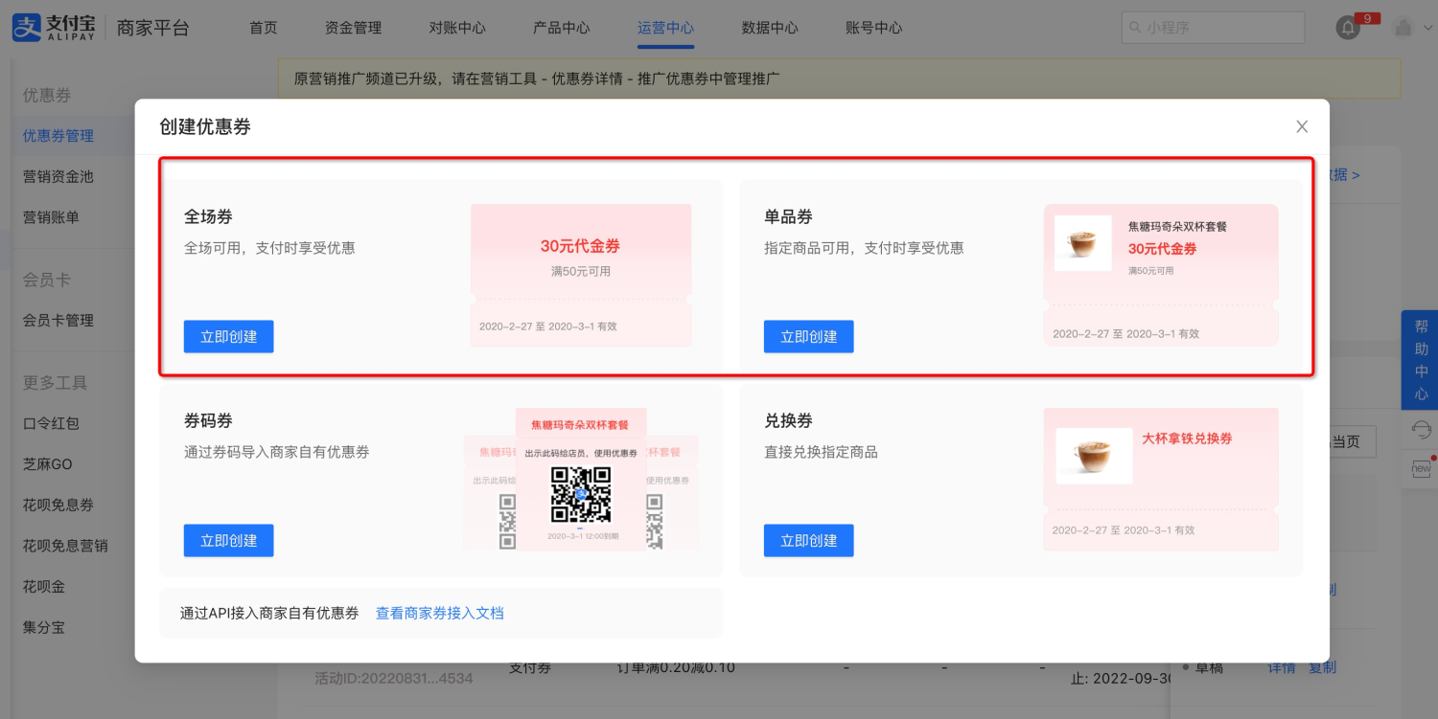Click text 通过API接入商家自有优惠券
The height and width of the screenshot is (719, 1438).
pyautogui.click(x=269, y=613)
